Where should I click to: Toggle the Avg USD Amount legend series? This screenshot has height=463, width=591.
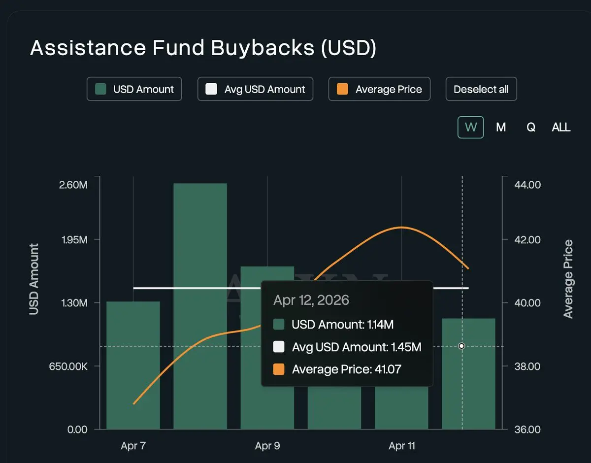(255, 89)
